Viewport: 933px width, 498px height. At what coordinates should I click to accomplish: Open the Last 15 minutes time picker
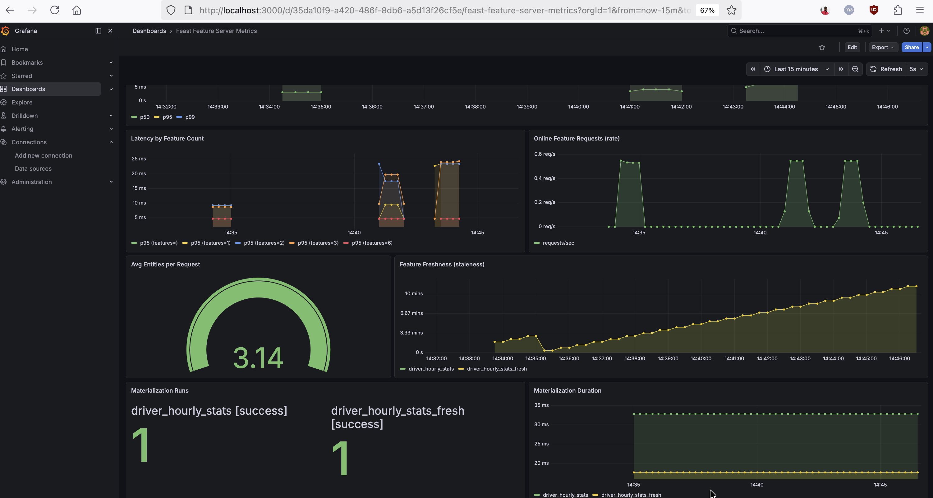tap(795, 69)
